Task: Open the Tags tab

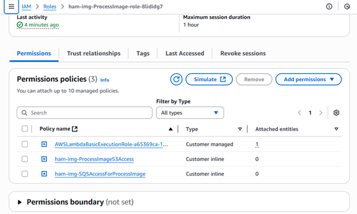Action: [x=143, y=53]
